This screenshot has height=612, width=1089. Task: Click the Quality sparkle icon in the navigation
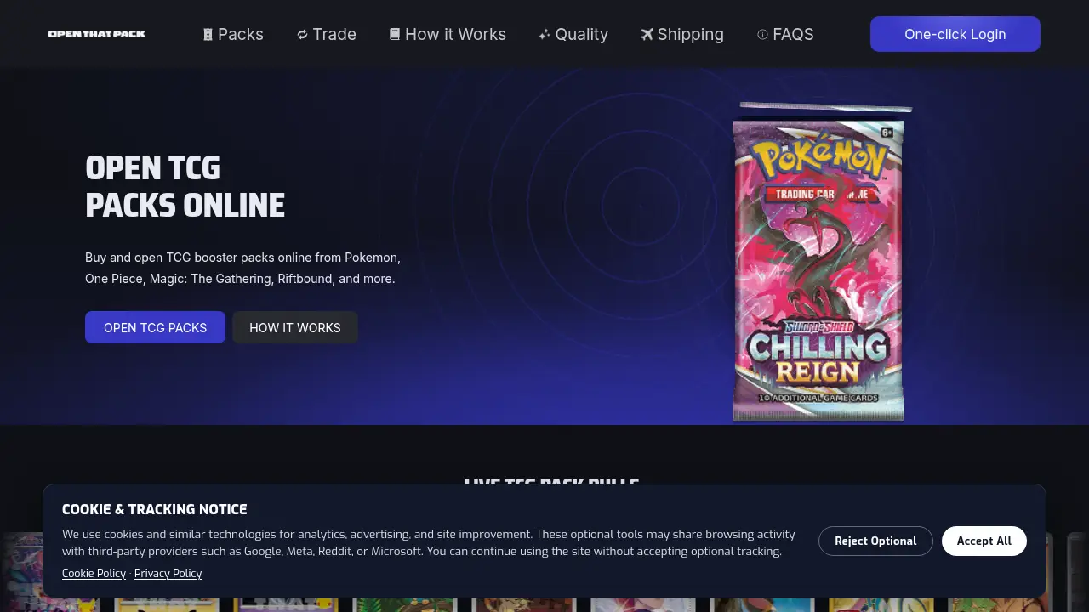(x=544, y=35)
